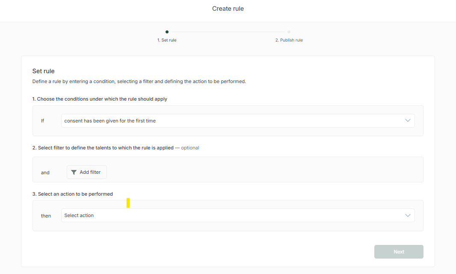The width and height of the screenshot is (456, 274).
Task: Go to the '2. Publish rule' step label
Action: (289, 40)
